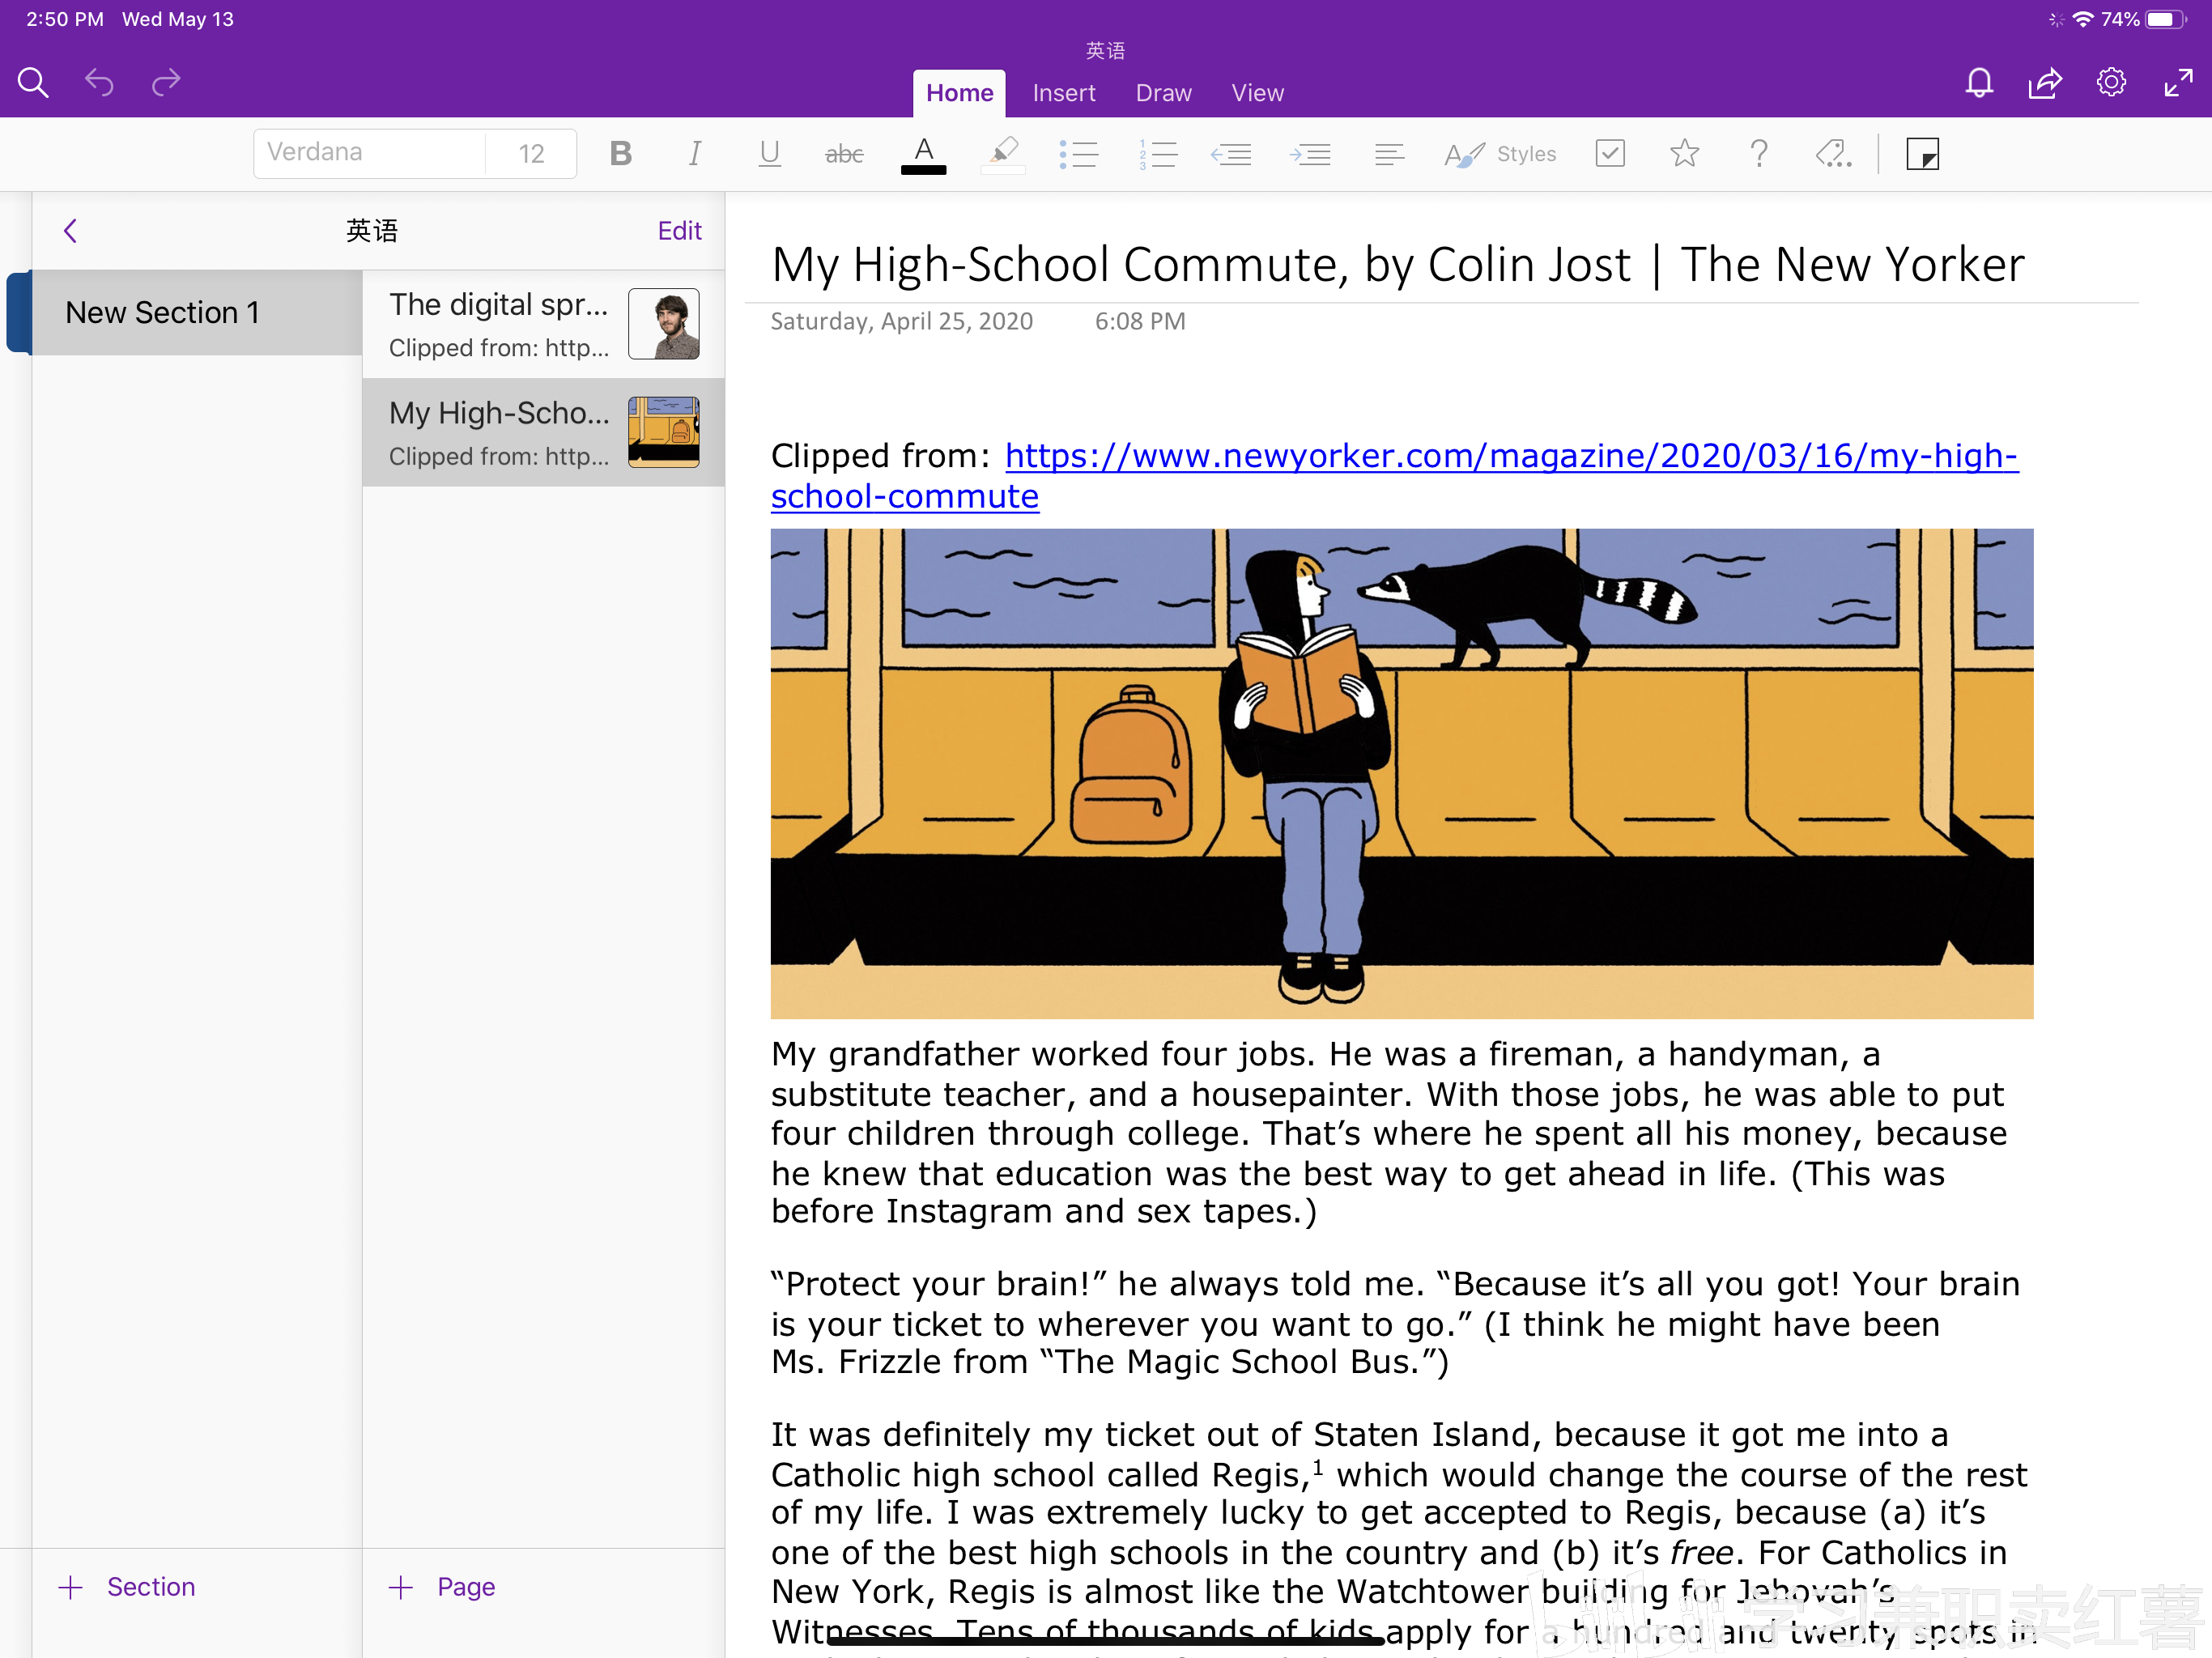Add a To Do checkbox tag

tap(1610, 153)
